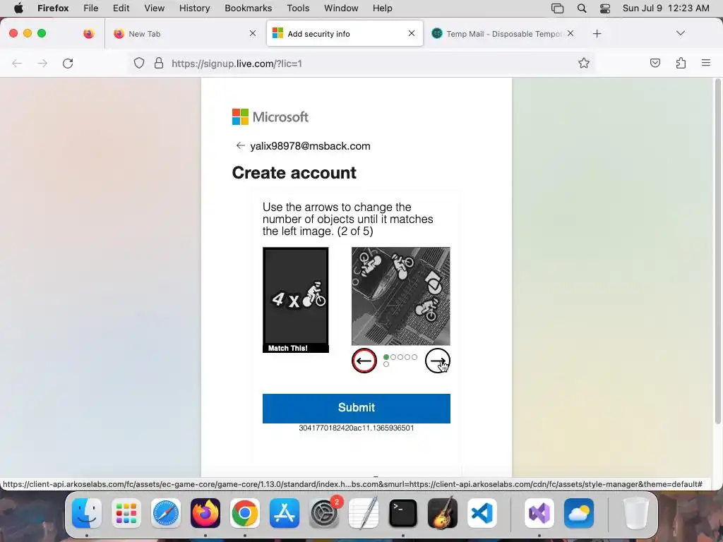The image size is (723, 542).
Task: Launch GarageBand from the dock
Action: 443,513
